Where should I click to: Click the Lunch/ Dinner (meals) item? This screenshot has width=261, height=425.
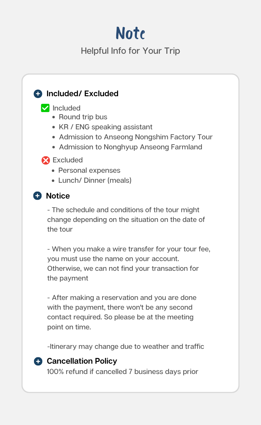pos(95,180)
